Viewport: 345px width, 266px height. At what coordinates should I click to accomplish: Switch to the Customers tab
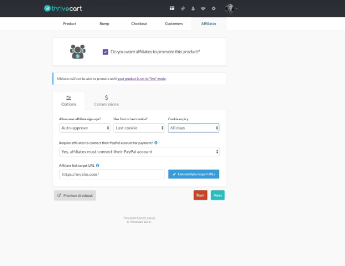click(x=174, y=23)
